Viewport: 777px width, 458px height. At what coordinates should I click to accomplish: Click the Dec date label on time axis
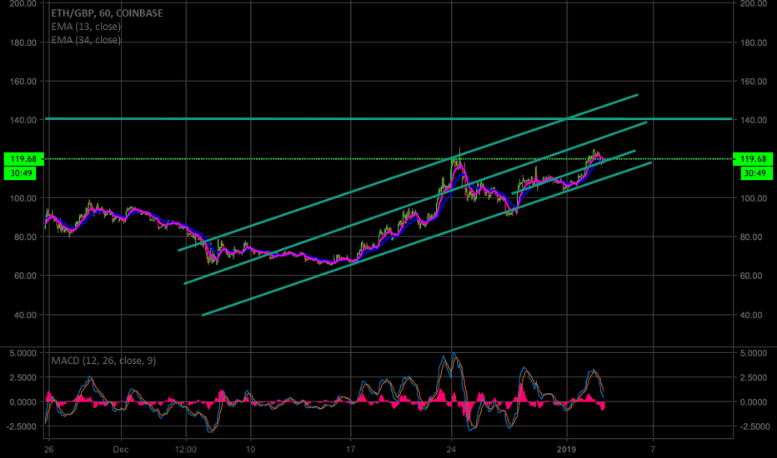(x=120, y=450)
